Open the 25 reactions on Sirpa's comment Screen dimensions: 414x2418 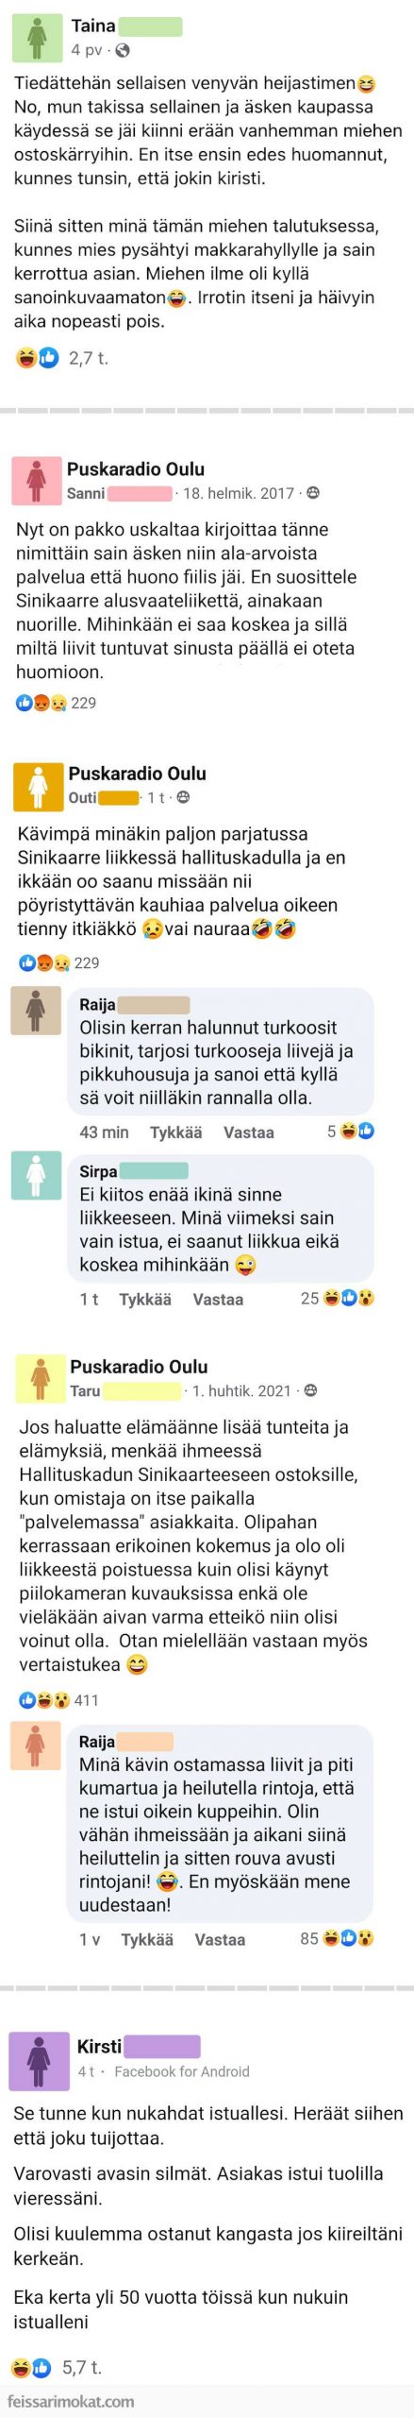click(x=337, y=1298)
